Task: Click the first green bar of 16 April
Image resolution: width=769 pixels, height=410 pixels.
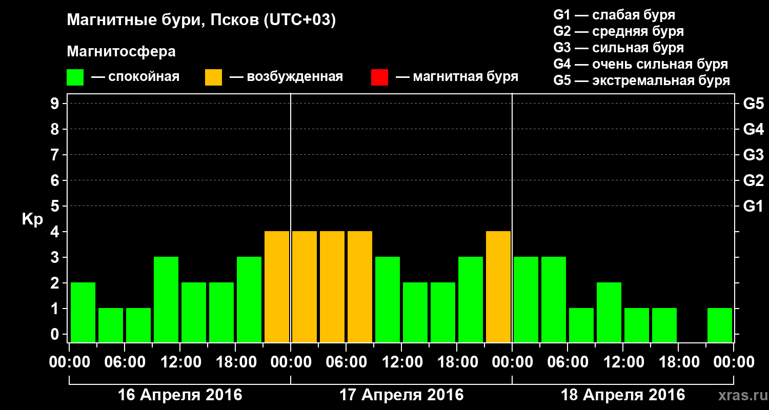Action: 83,312
